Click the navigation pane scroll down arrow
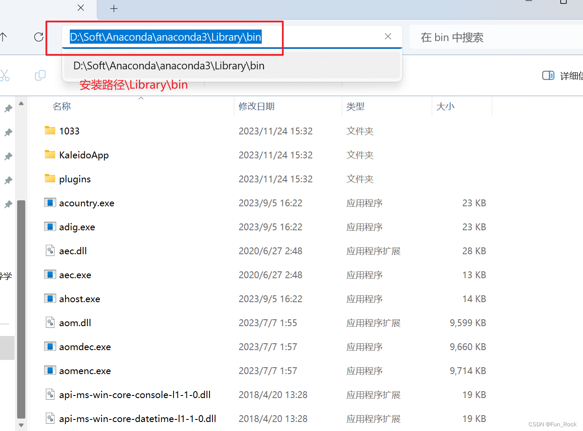Viewport: 583px width, 431px height. (x=21, y=425)
